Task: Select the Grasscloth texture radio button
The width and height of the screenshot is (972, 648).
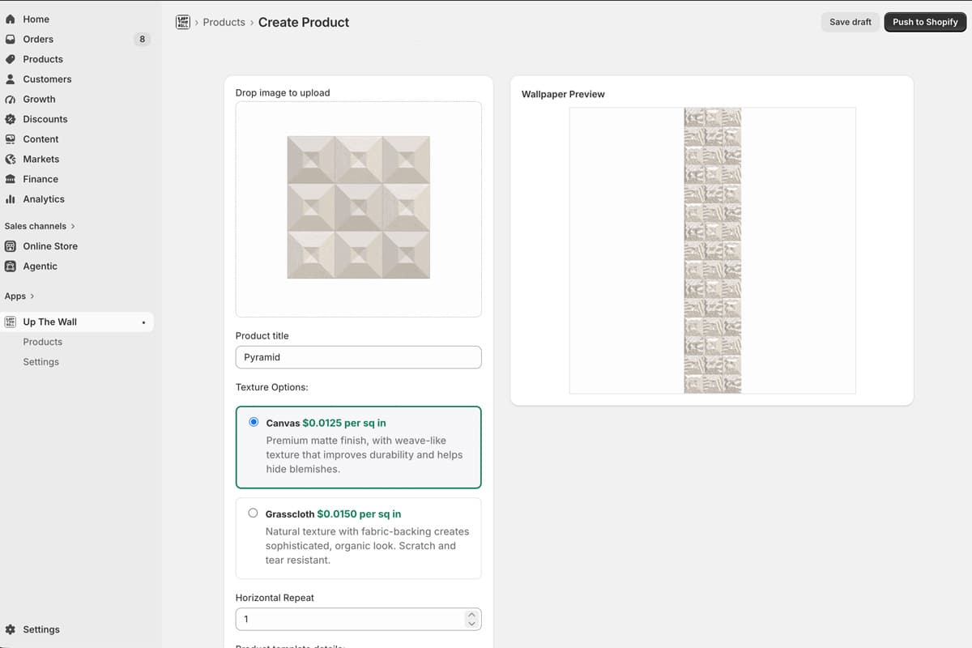Action: (253, 513)
